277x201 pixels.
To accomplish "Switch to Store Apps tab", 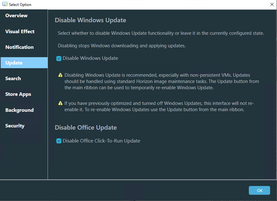I will pyautogui.click(x=18, y=94).
